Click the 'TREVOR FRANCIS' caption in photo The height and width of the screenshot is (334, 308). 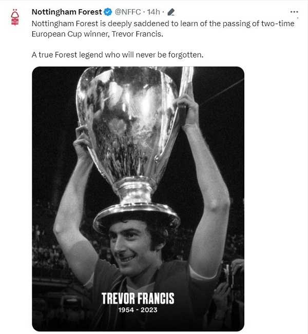(x=138, y=298)
